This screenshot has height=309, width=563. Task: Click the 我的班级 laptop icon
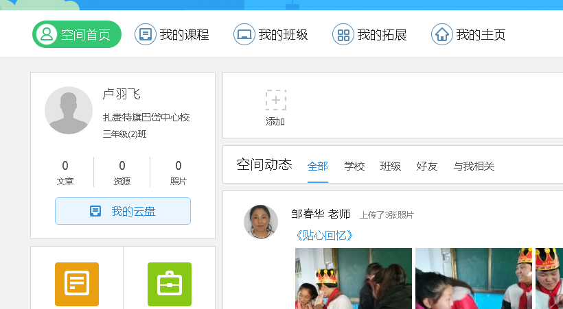(x=244, y=34)
